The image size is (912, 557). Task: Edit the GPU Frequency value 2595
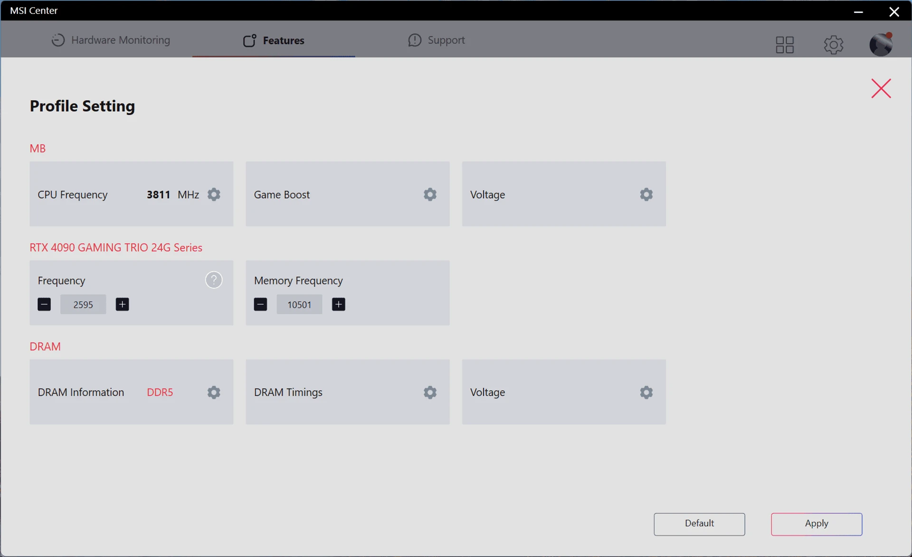coord(83,304)
